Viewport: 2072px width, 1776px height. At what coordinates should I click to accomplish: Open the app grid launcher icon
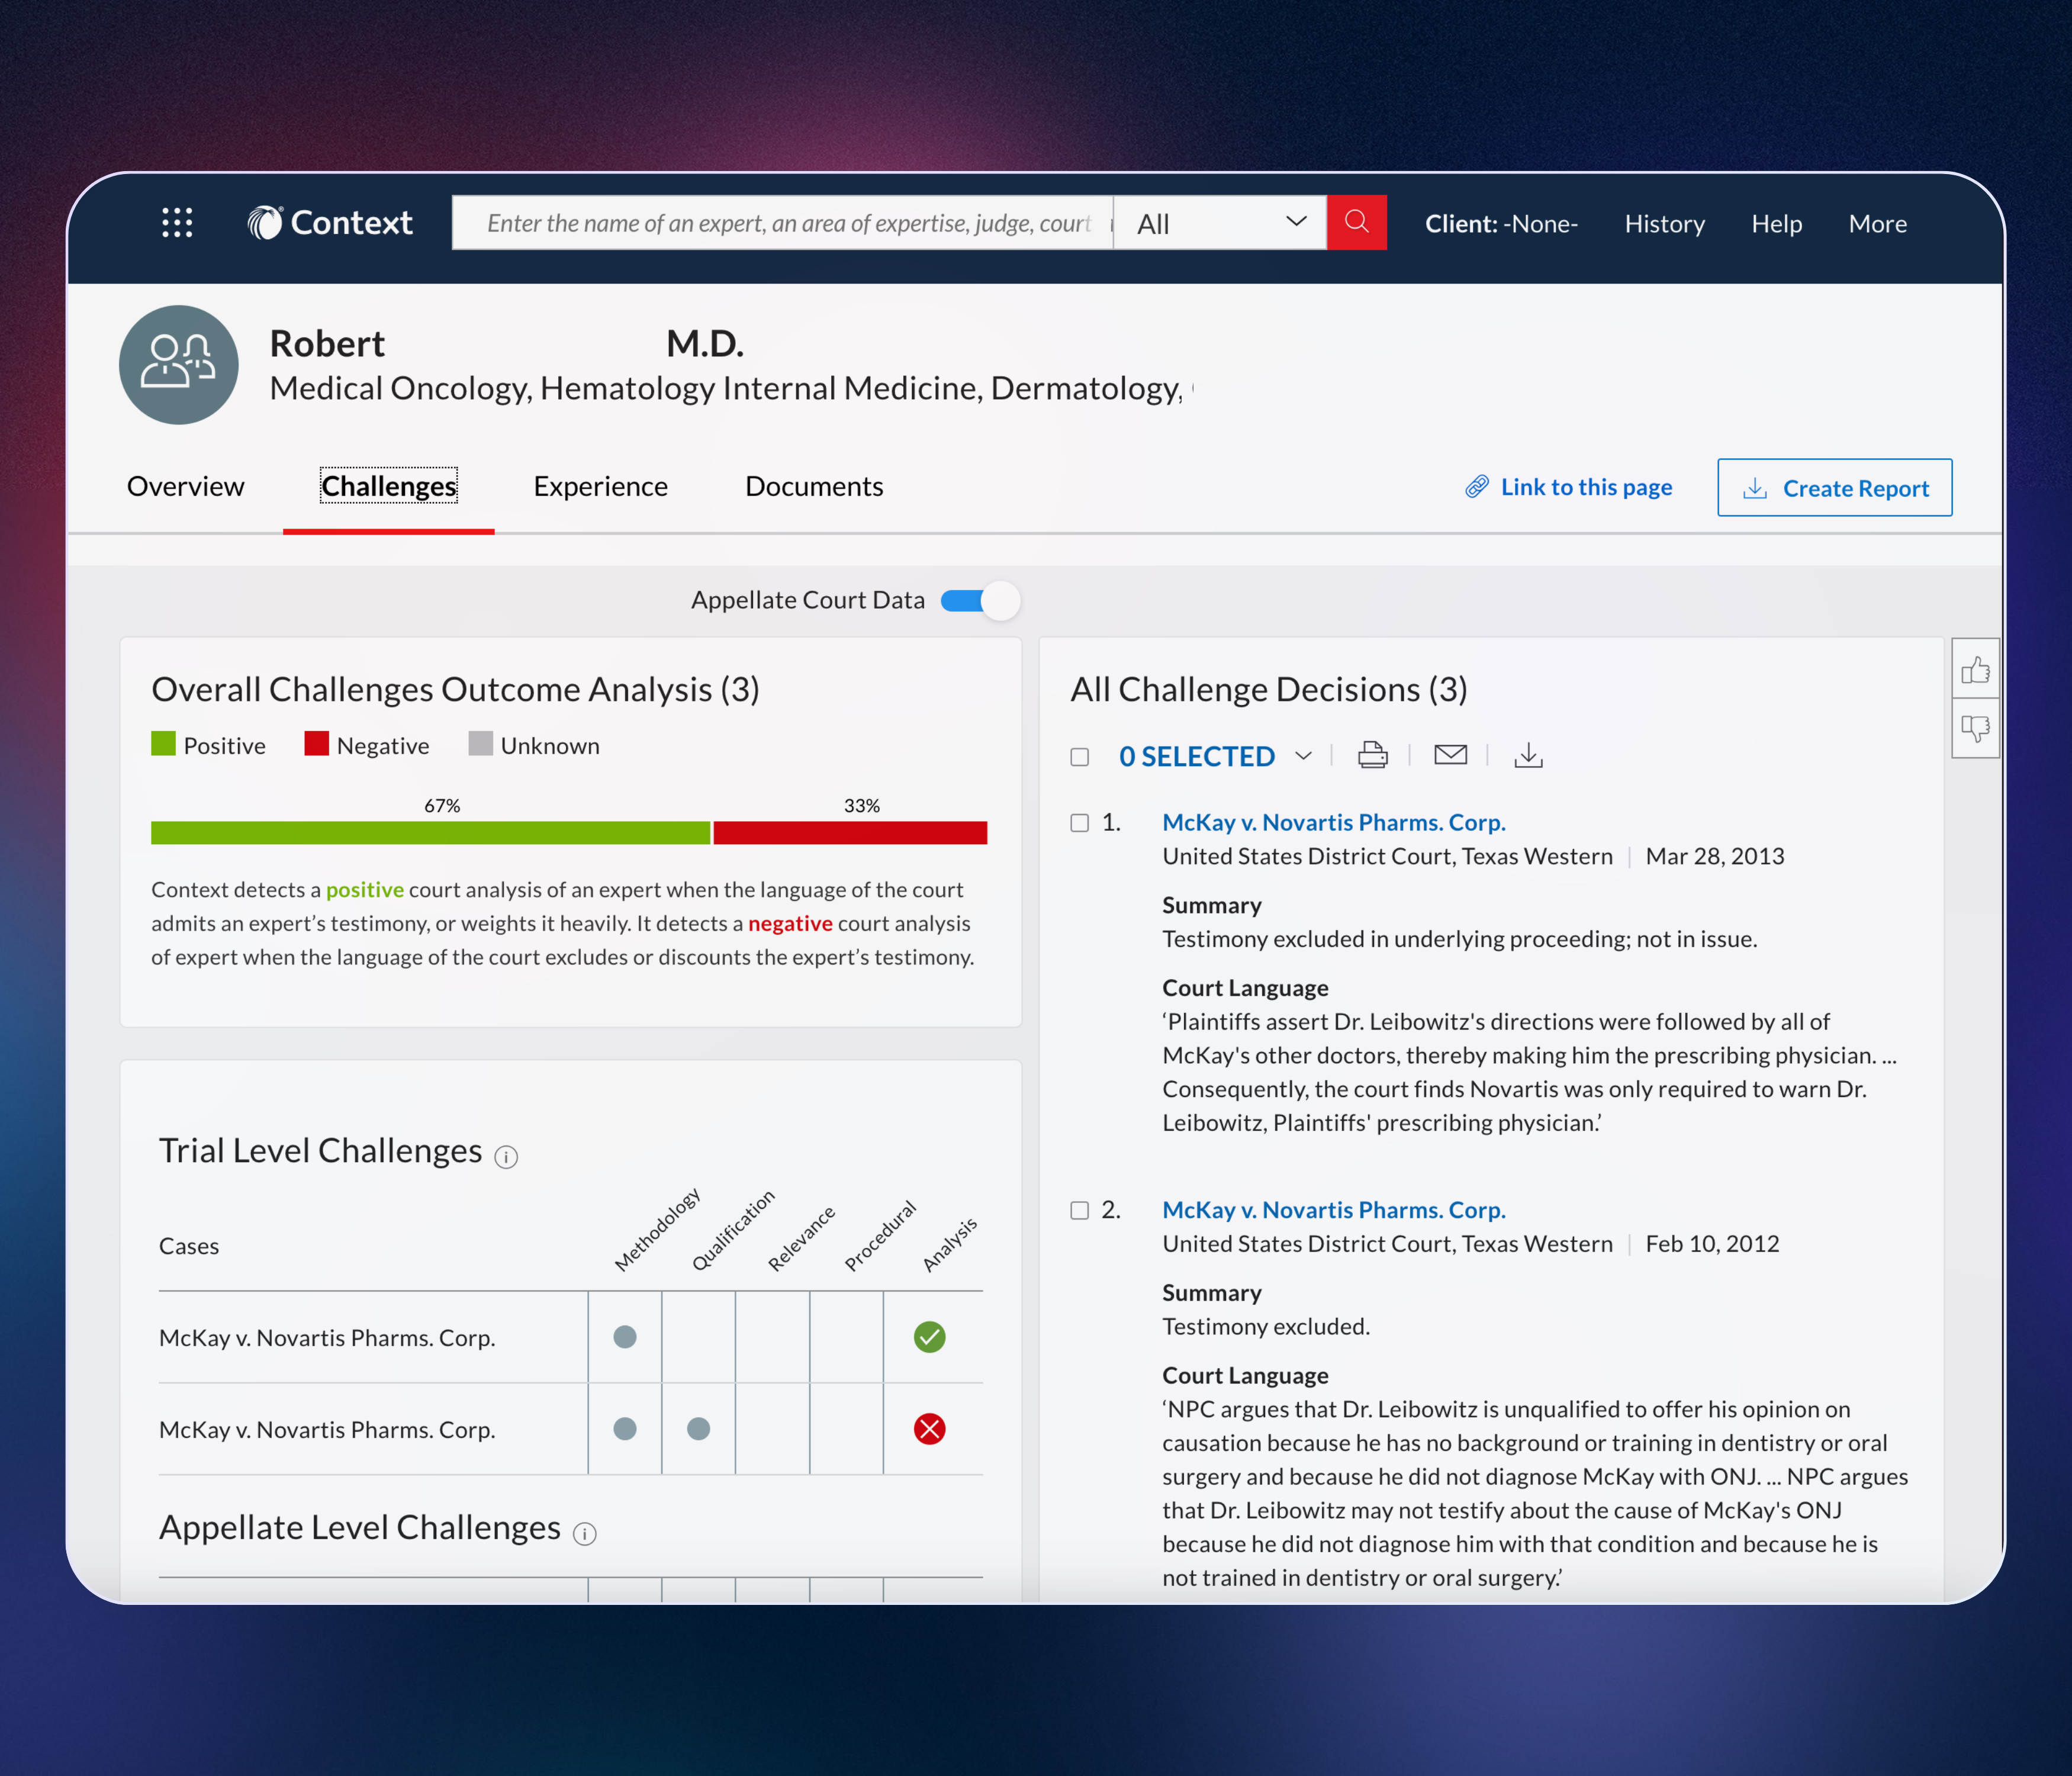click(x=177, y=222)
